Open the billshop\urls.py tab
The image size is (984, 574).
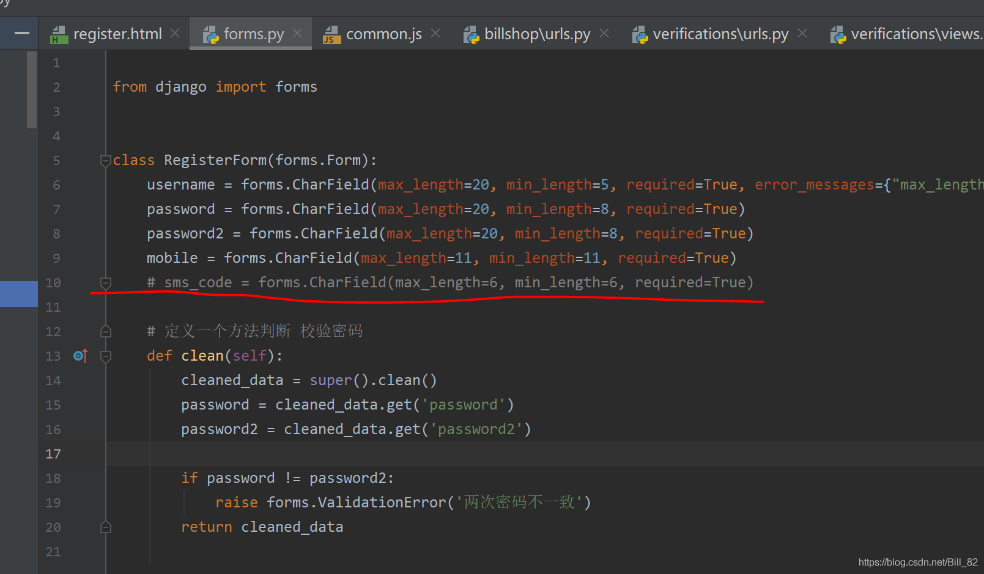[538, 34]
